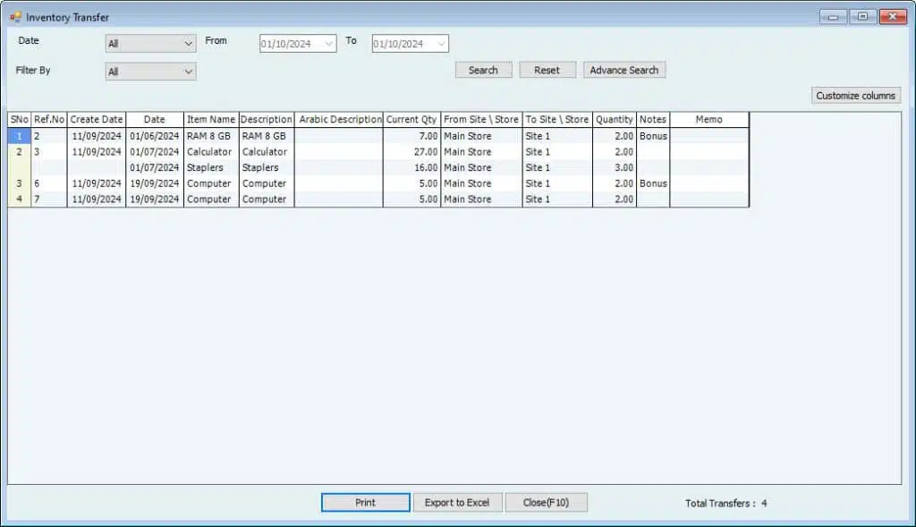916x527 pixels.
Task: Click Site 1 cell in Staplers row
Action: coord(557,167)
